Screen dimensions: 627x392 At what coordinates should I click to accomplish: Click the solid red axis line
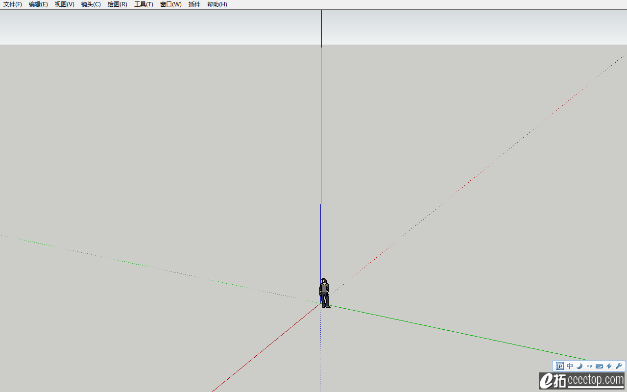click(265, 348)
